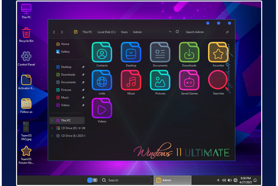This screenshot has height=186, width=278.
Task: Click the refresh icon beside the address bar
Action: pyautogui.click(x=177, y=32)
